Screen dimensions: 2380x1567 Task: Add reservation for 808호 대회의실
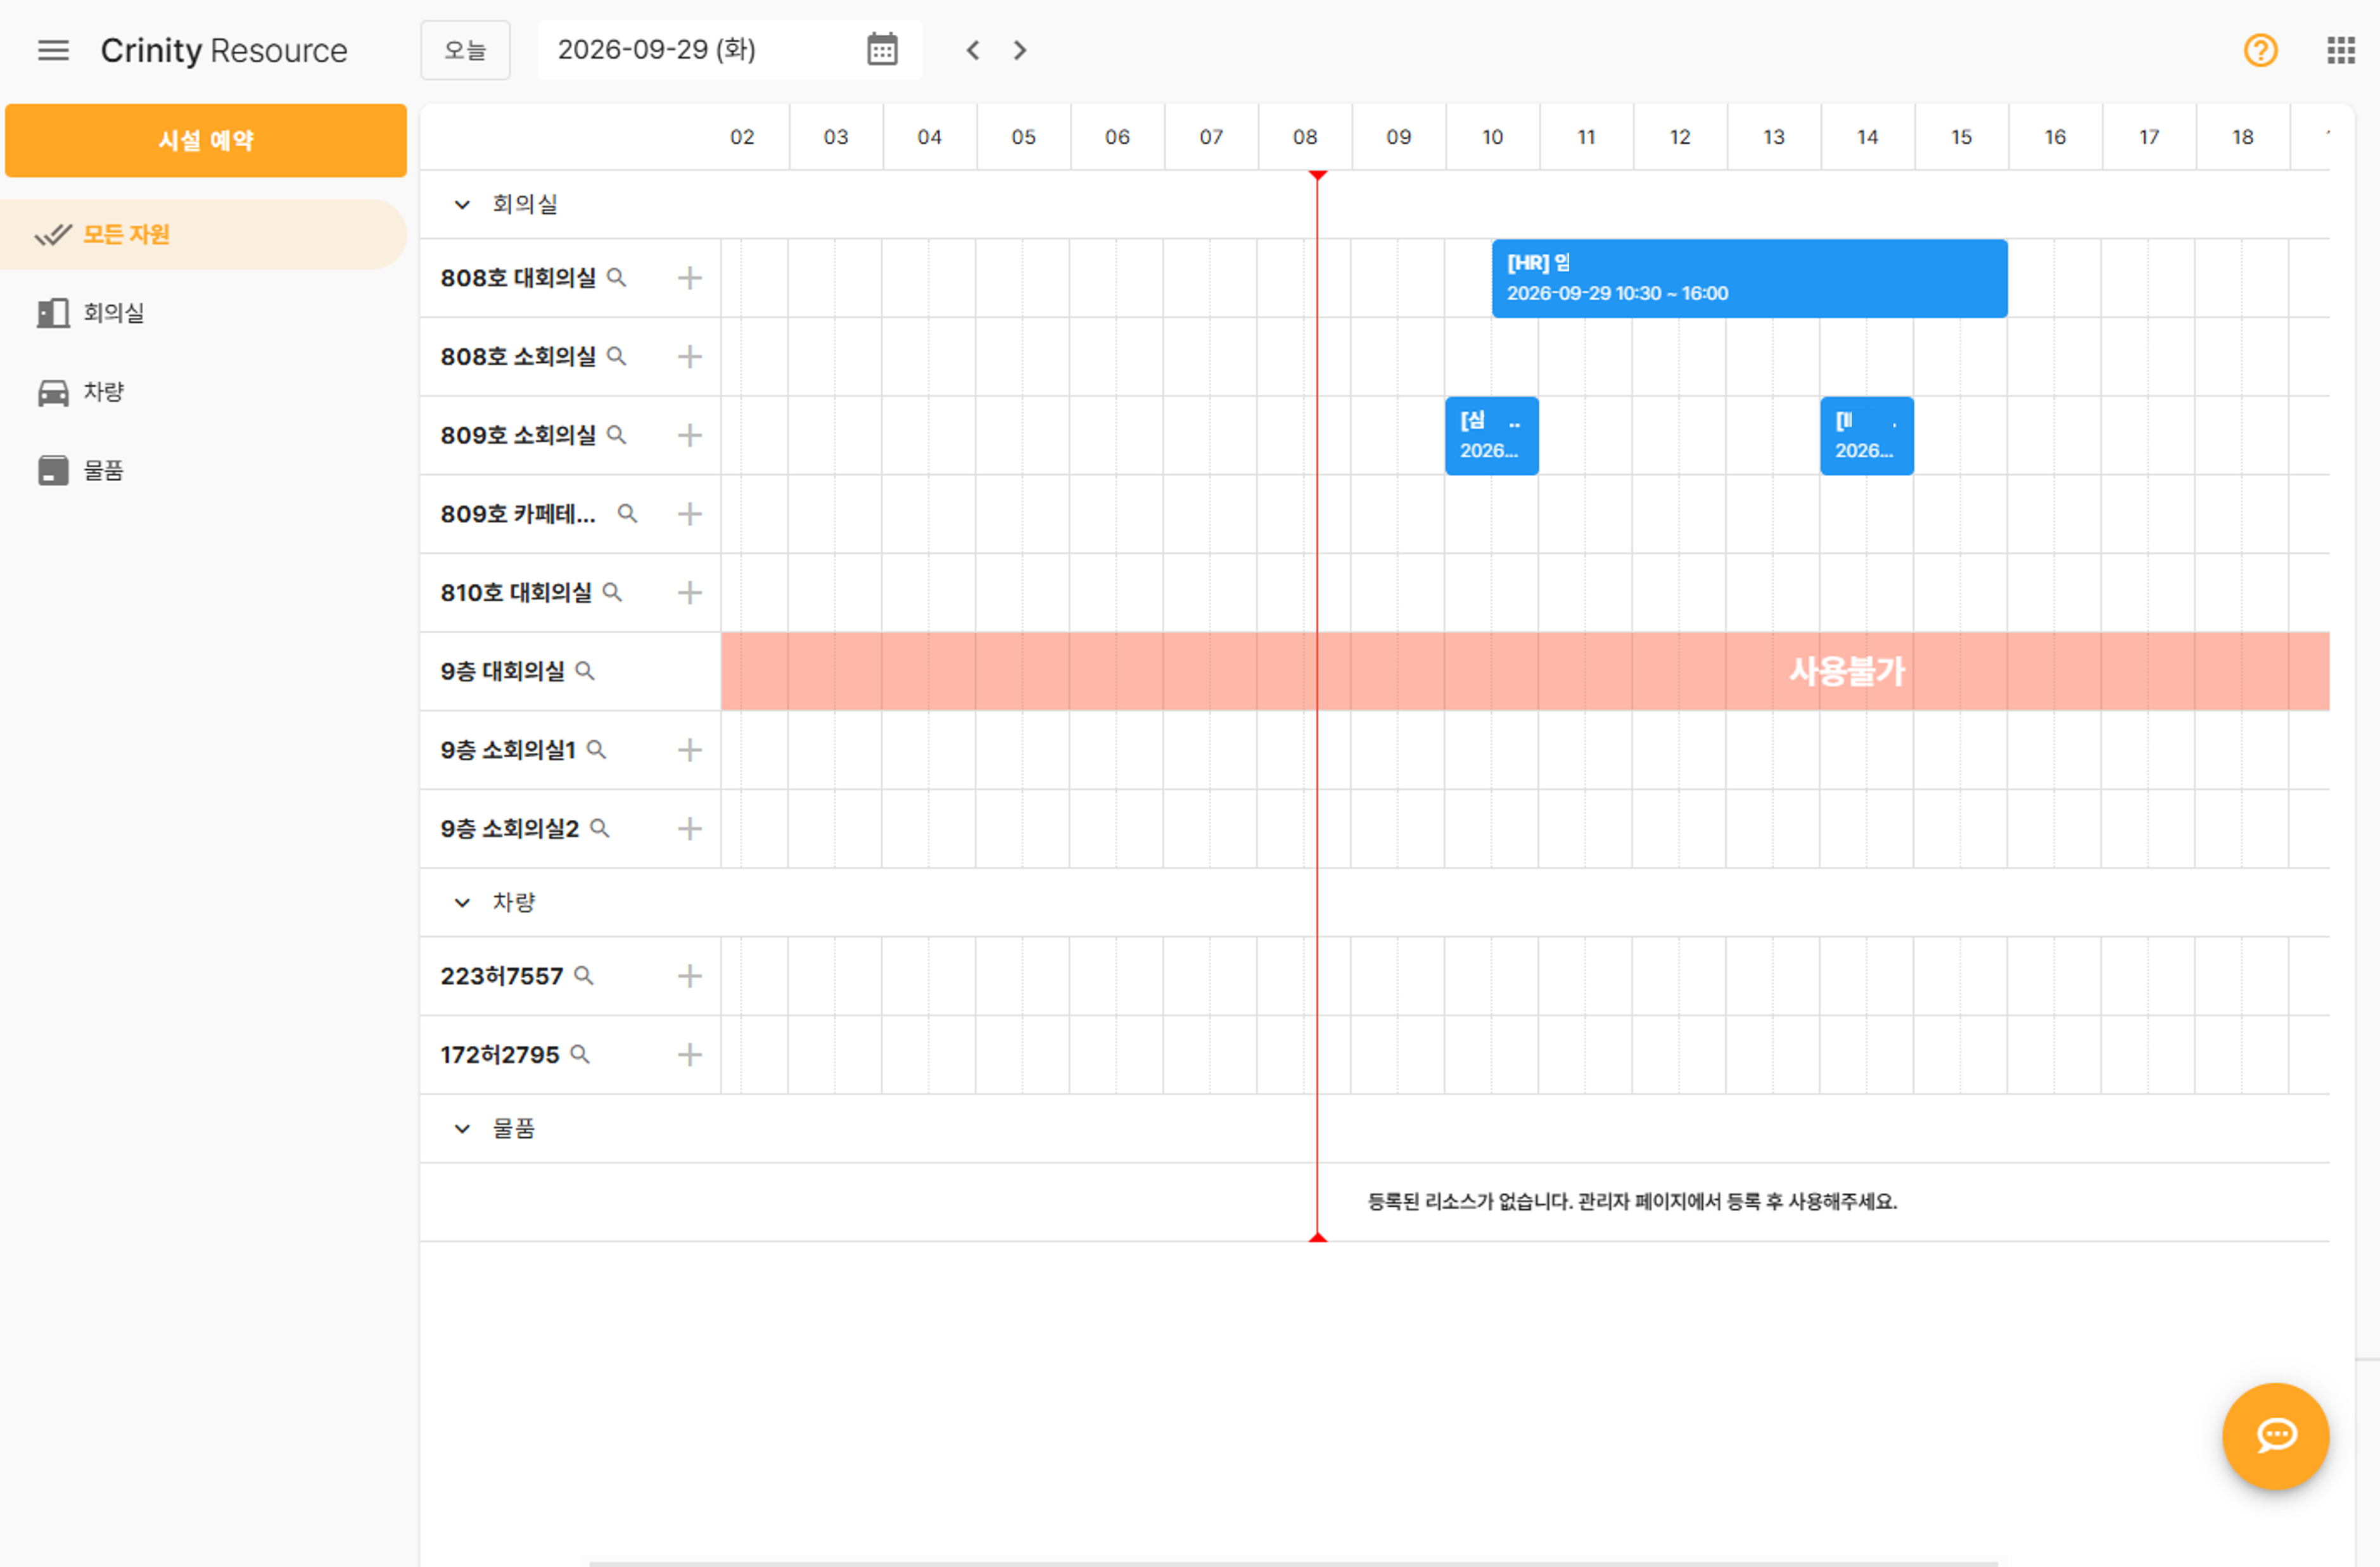click(x=690, y=278)
